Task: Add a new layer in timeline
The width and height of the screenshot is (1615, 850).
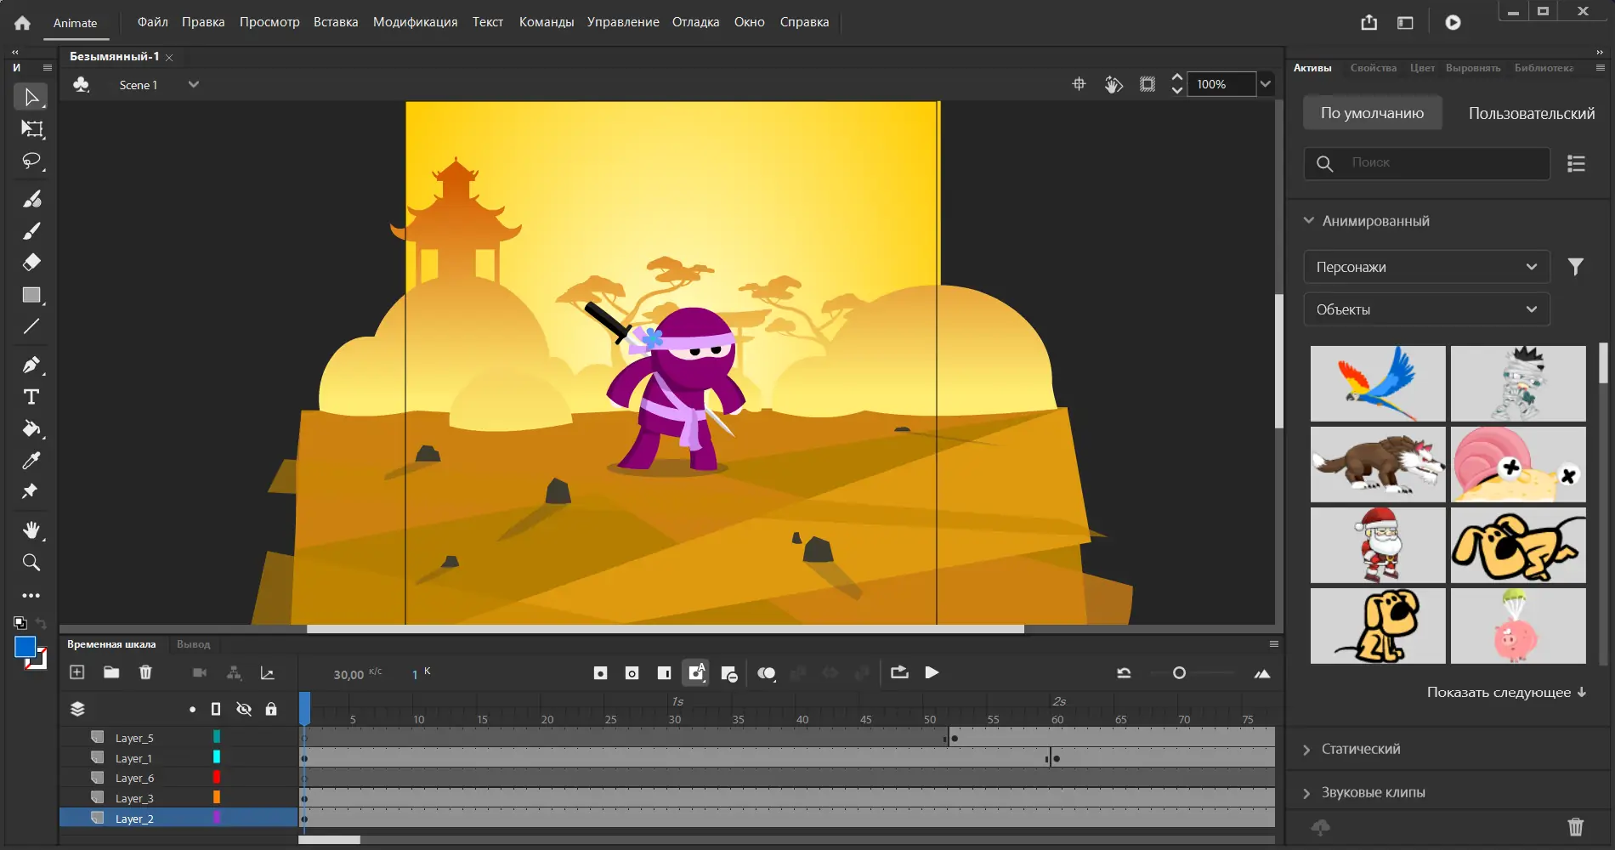Action: tap(77, 672)
